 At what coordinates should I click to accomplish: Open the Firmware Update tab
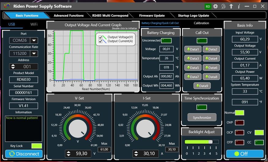click(x=152, y=16)
